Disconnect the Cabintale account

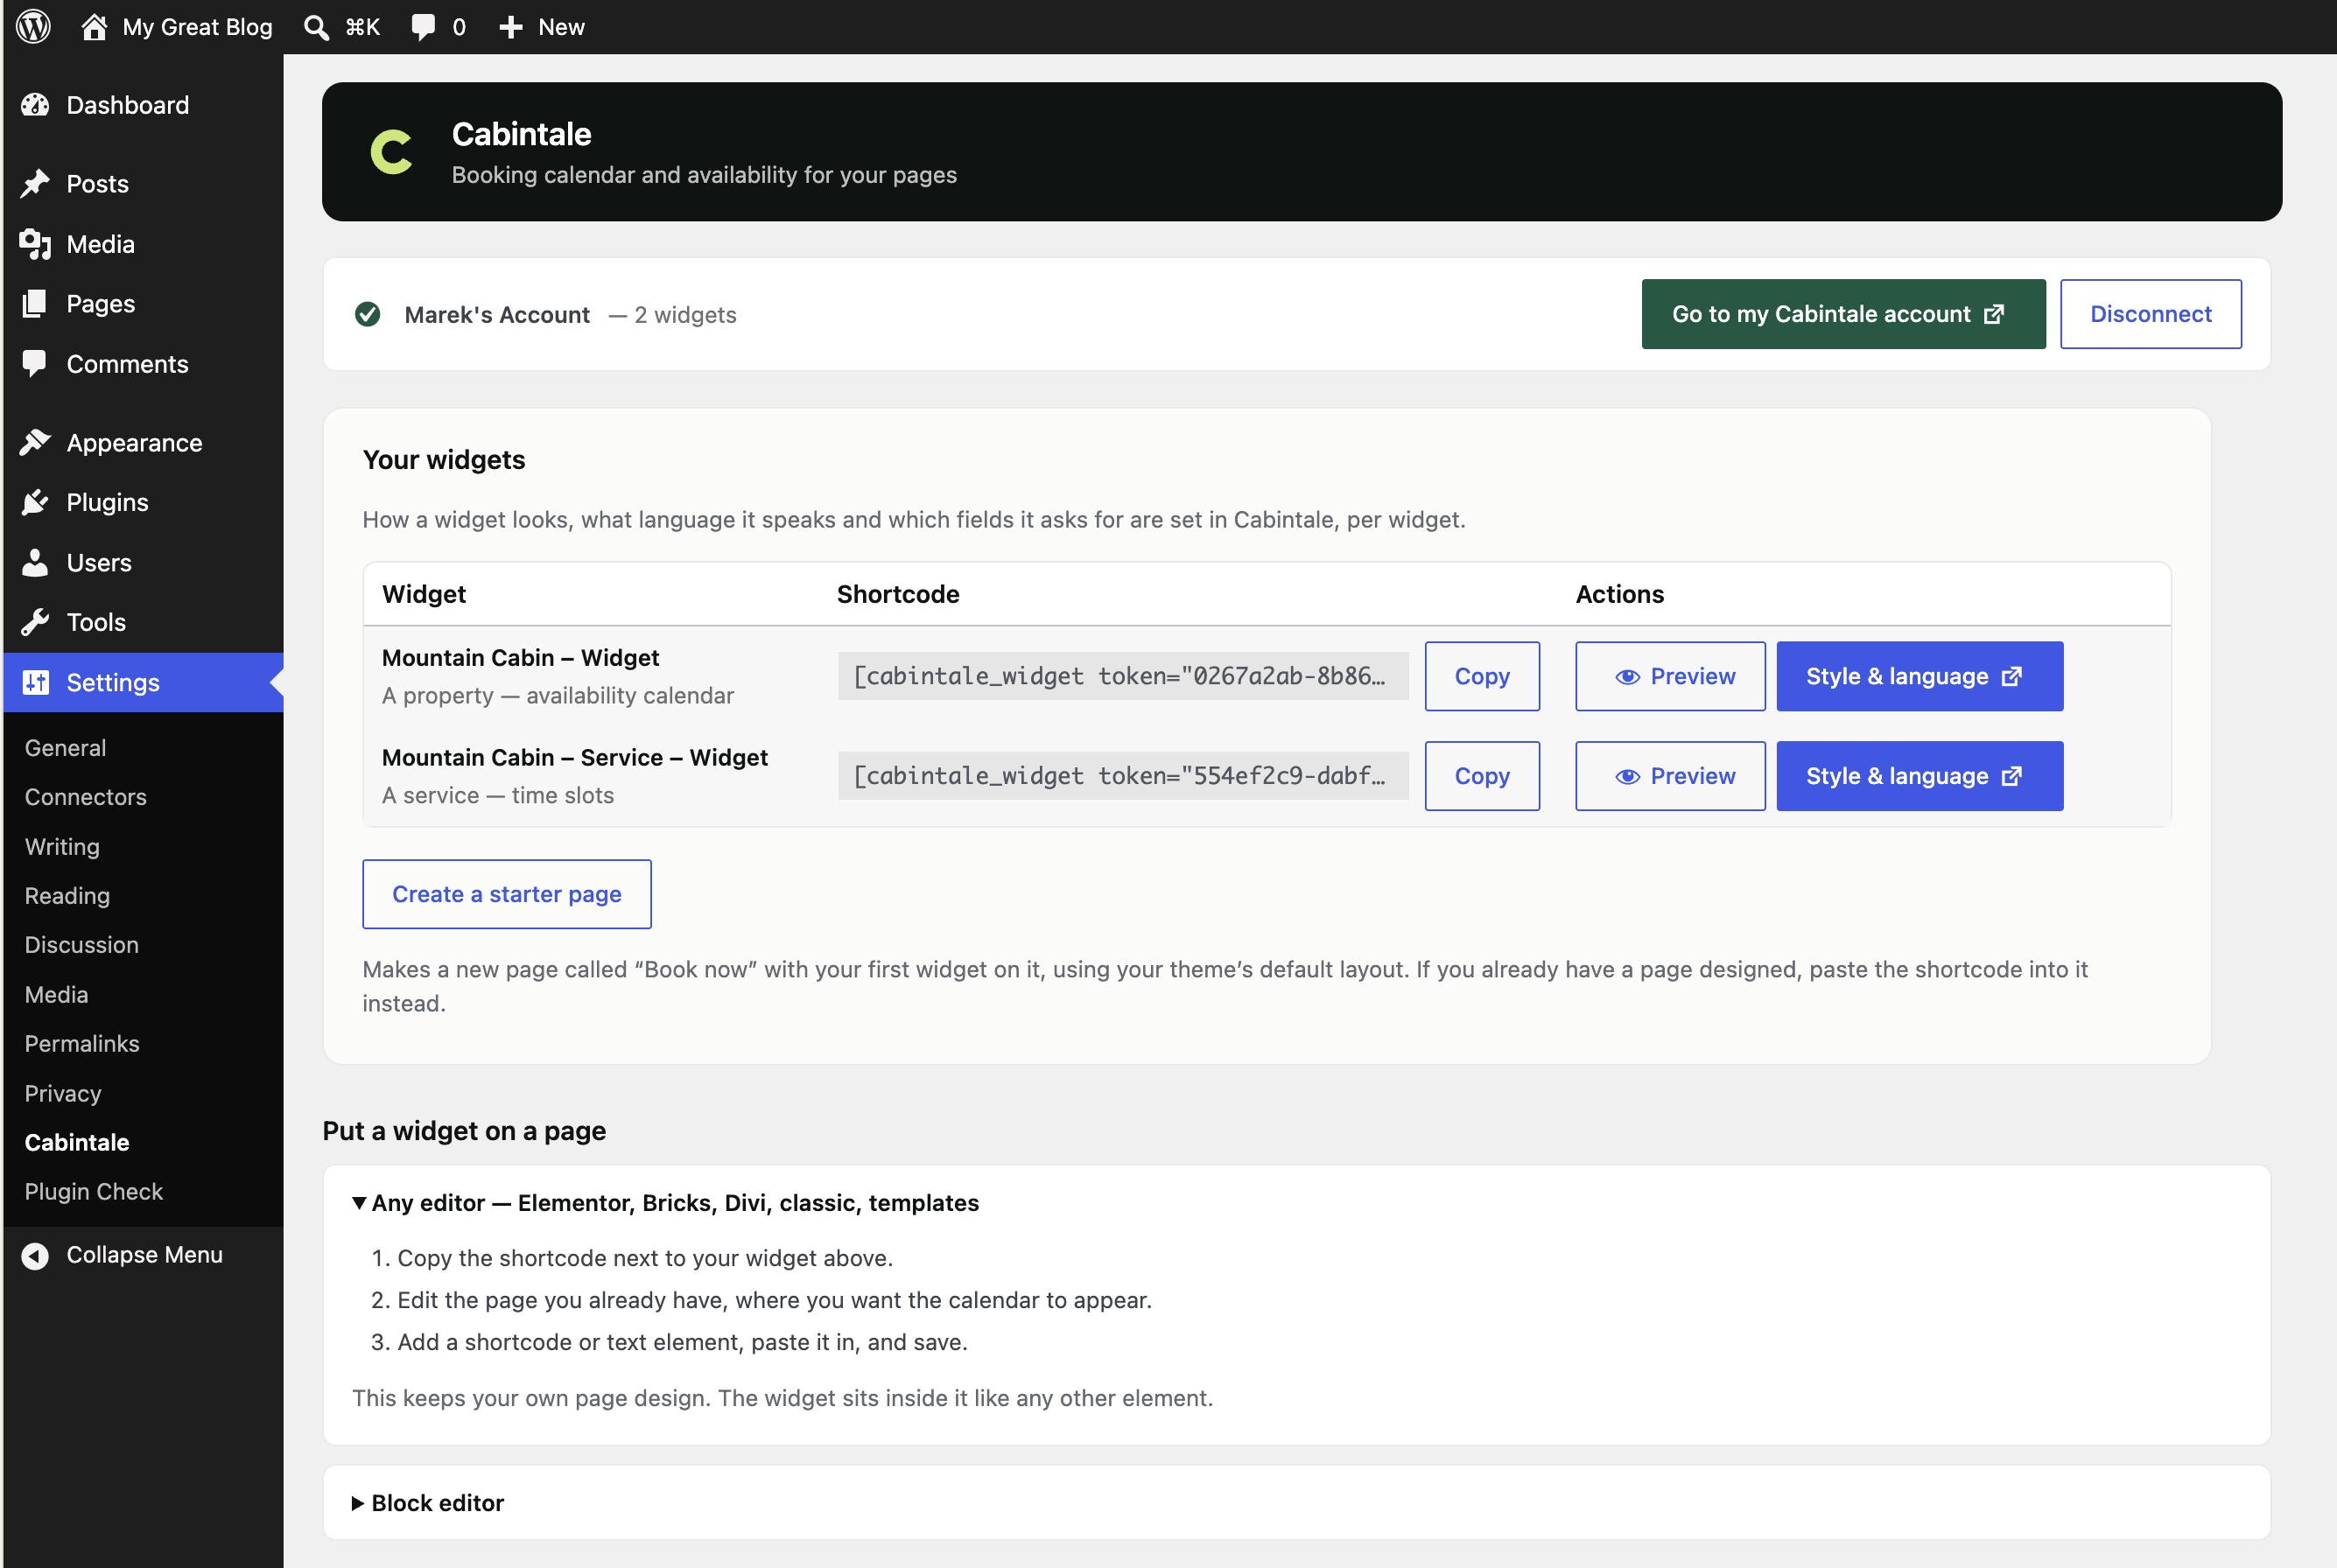(x=2151, y=314)
